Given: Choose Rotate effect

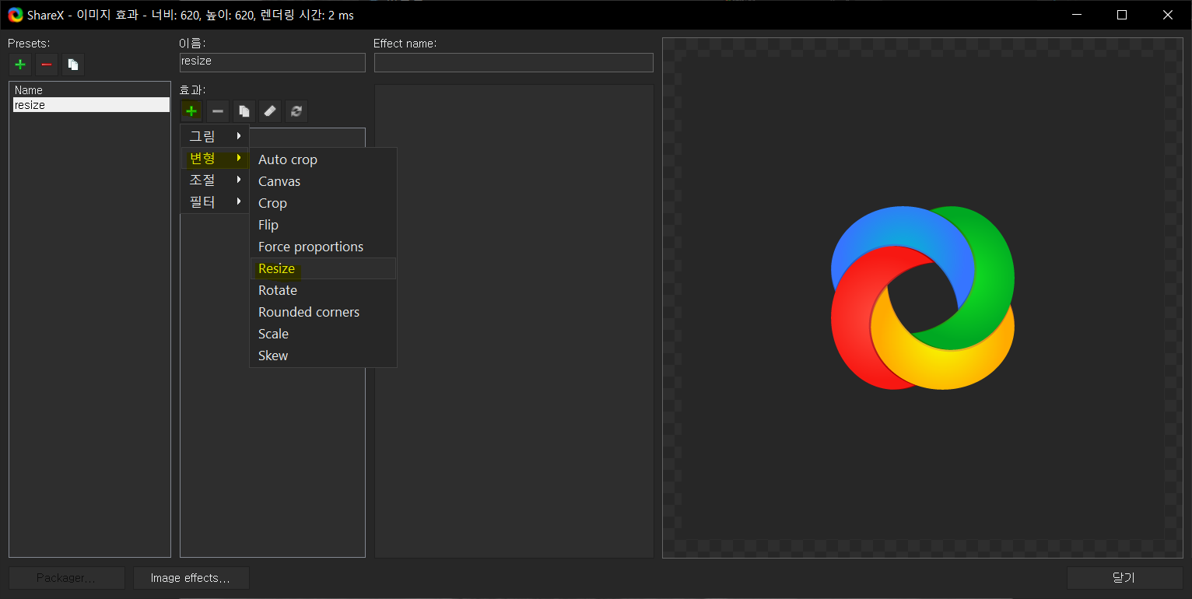Looking at the screenshot, I should pyautogui.click(x=323, y=290).
